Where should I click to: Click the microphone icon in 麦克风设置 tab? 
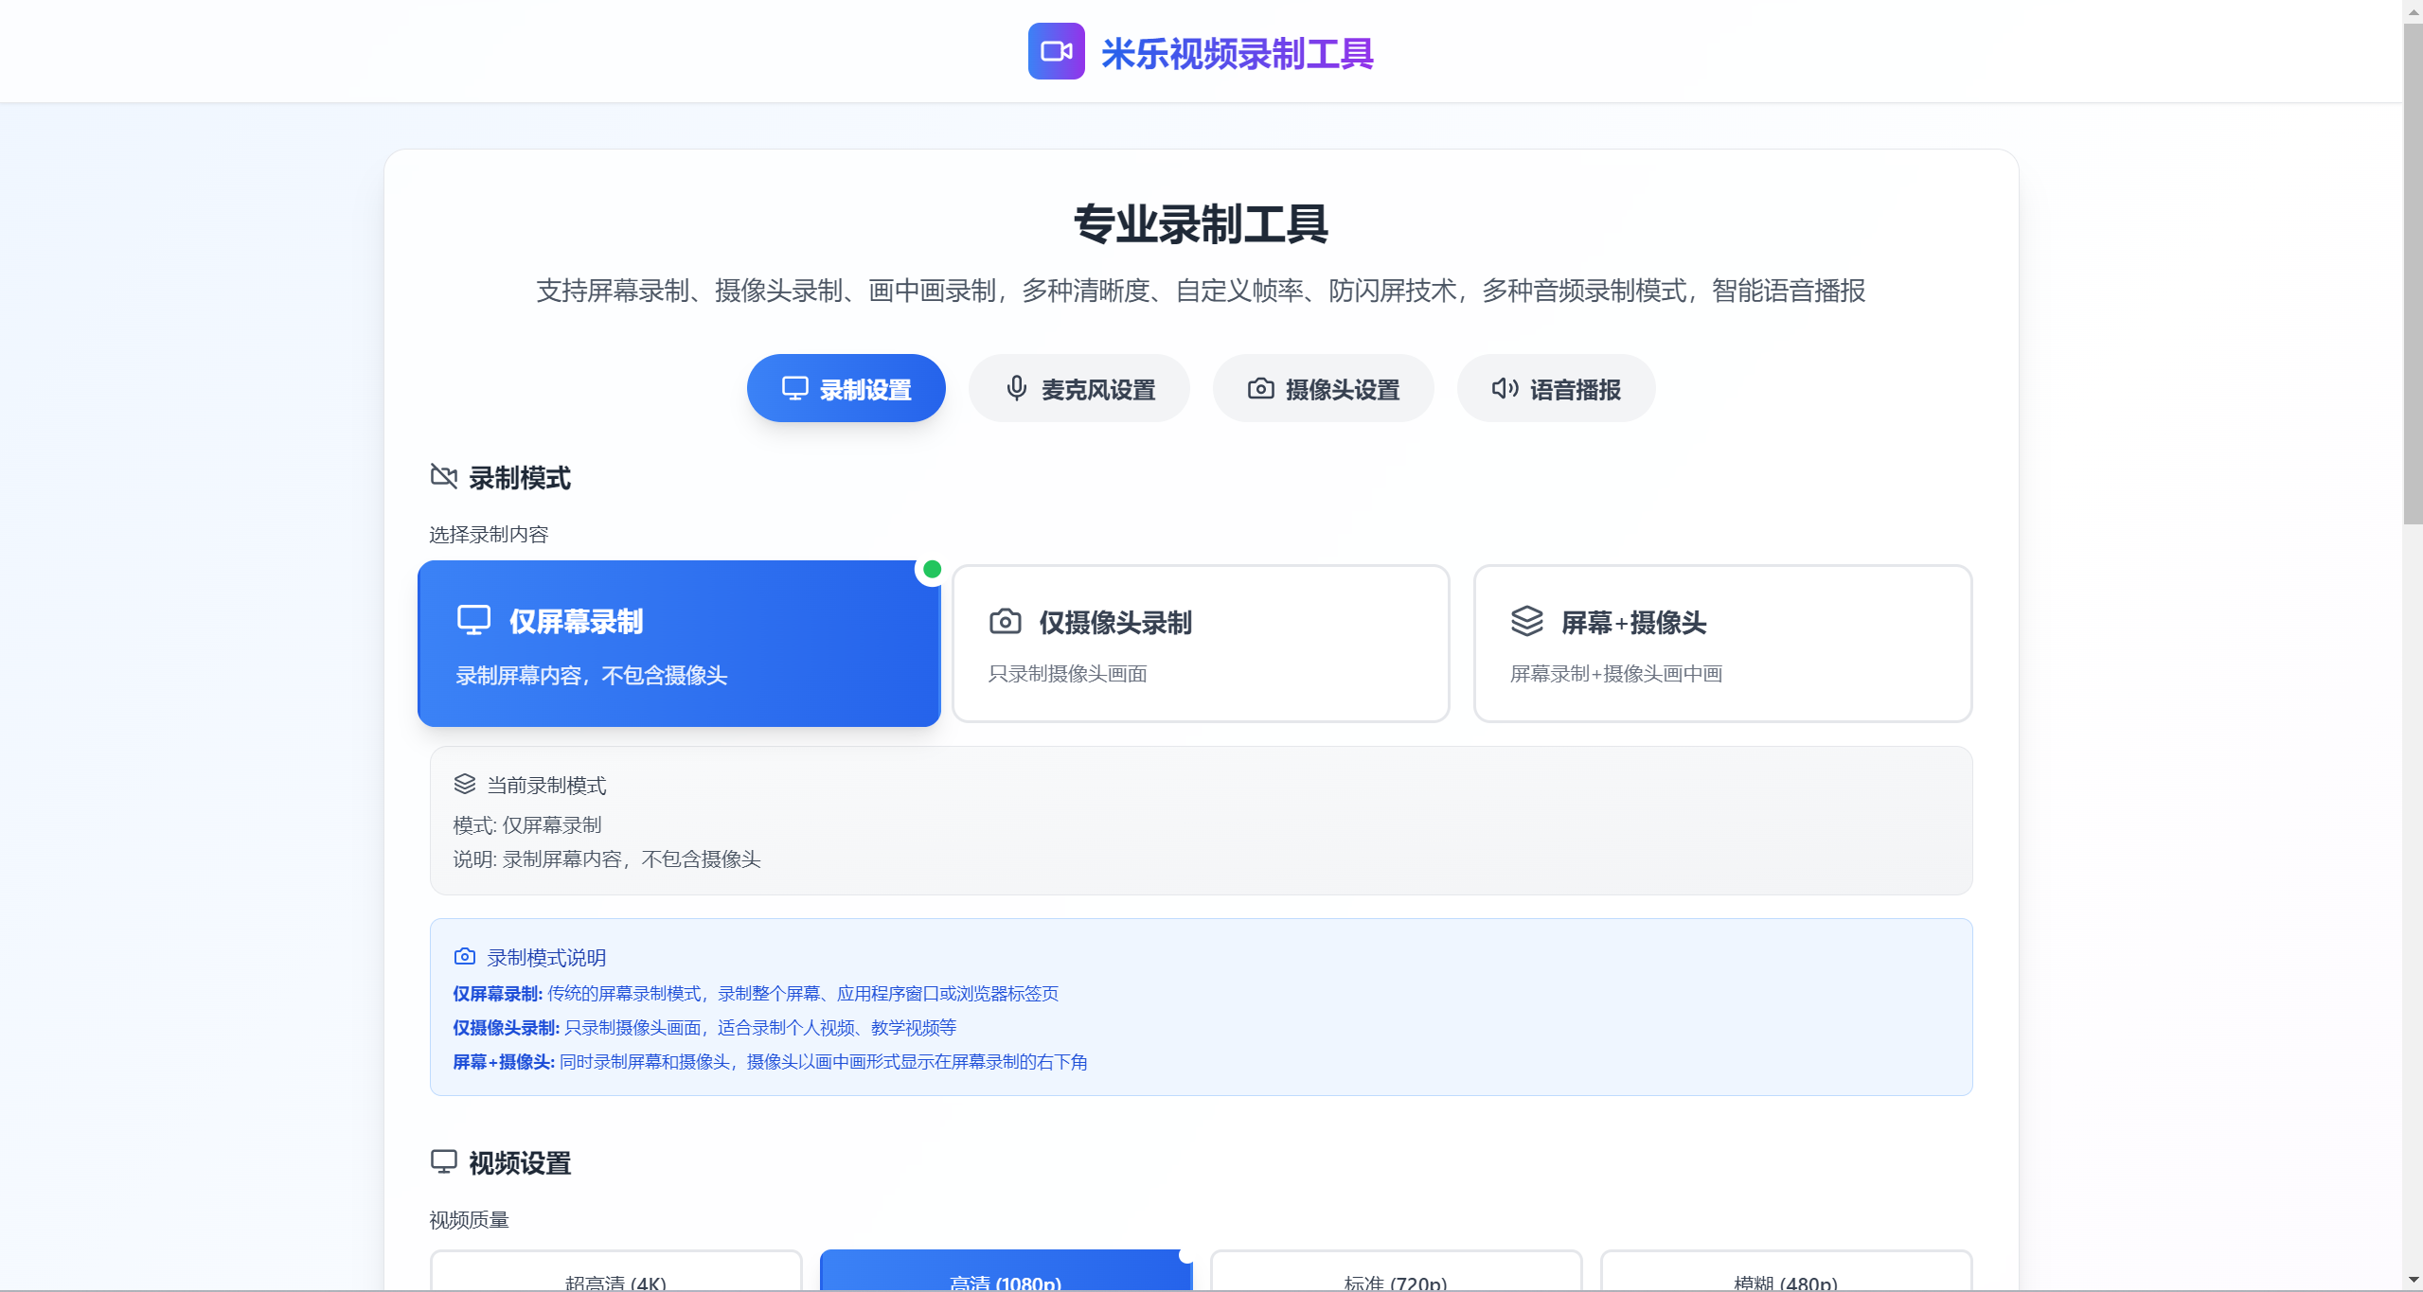click(x=1016, y=388)
